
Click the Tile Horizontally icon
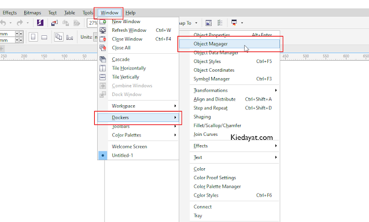click(x=103, y=68)
